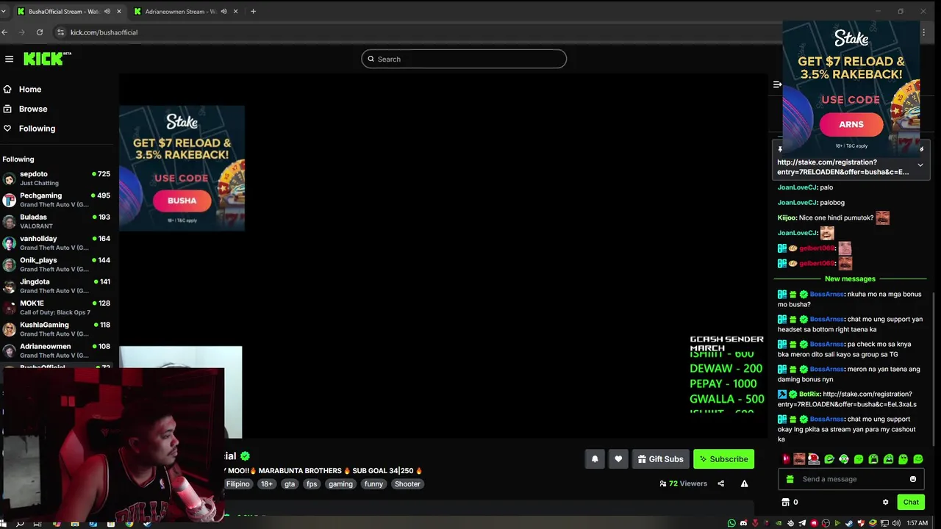Mute the Adrianeowmen tab audio icon
941x529 pixels.
(224, 12)
